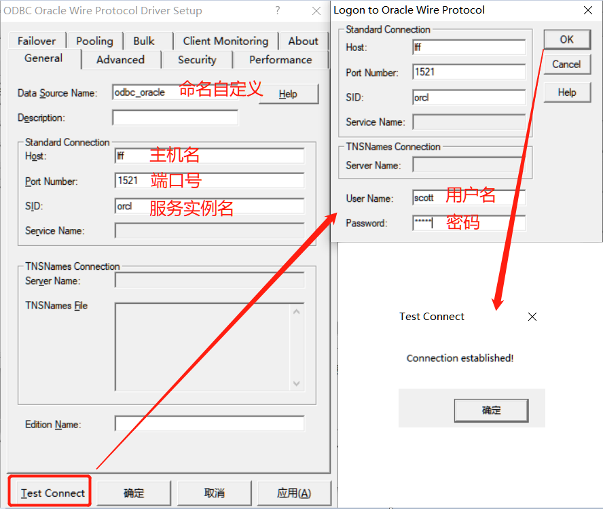The image size is (603, 509).
Task: Click Port Number field in Driver Setup
Action: click(x=210, y=181)
